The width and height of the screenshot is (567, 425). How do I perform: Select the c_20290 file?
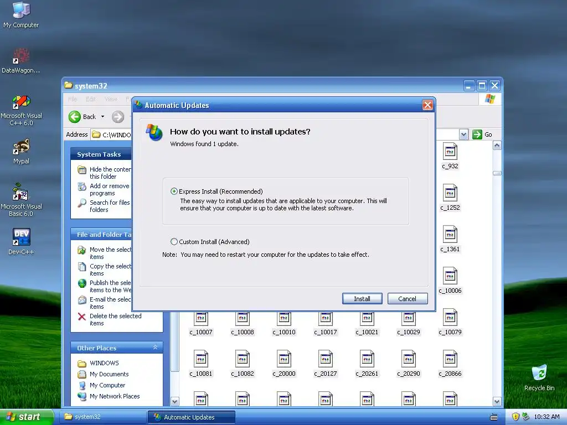point(409,364)
